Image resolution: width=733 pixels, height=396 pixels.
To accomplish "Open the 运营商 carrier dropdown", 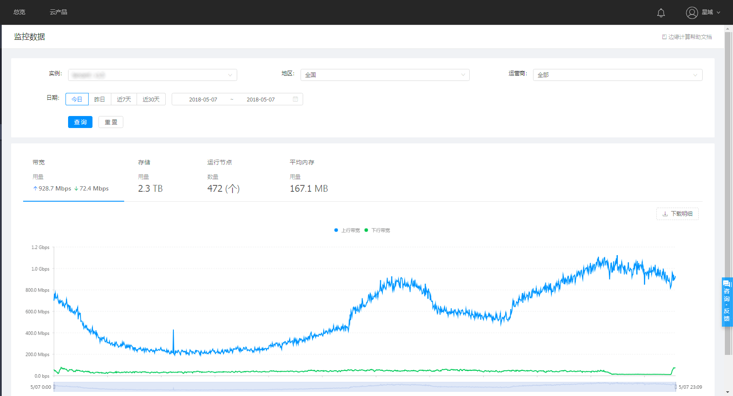I will click(617, 75).
